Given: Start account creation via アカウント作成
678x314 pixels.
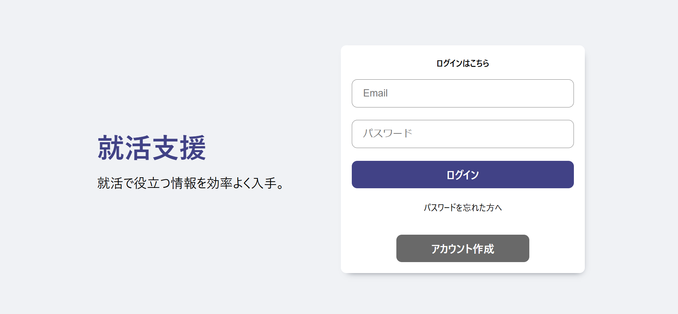Looking at the screenshot, I should (462, 249).
